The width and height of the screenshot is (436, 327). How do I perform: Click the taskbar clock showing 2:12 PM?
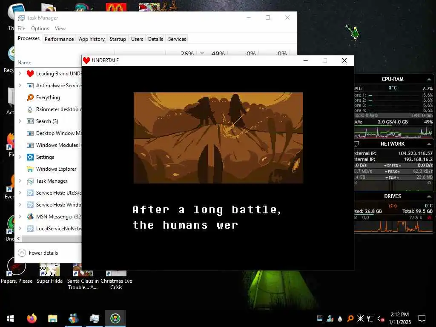[399, 318]
